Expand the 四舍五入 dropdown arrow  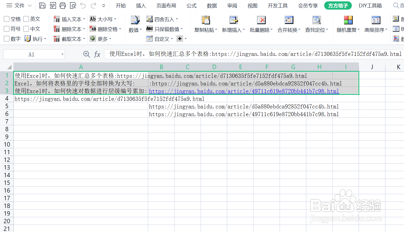pyautogui.click(x=177, y=19)
